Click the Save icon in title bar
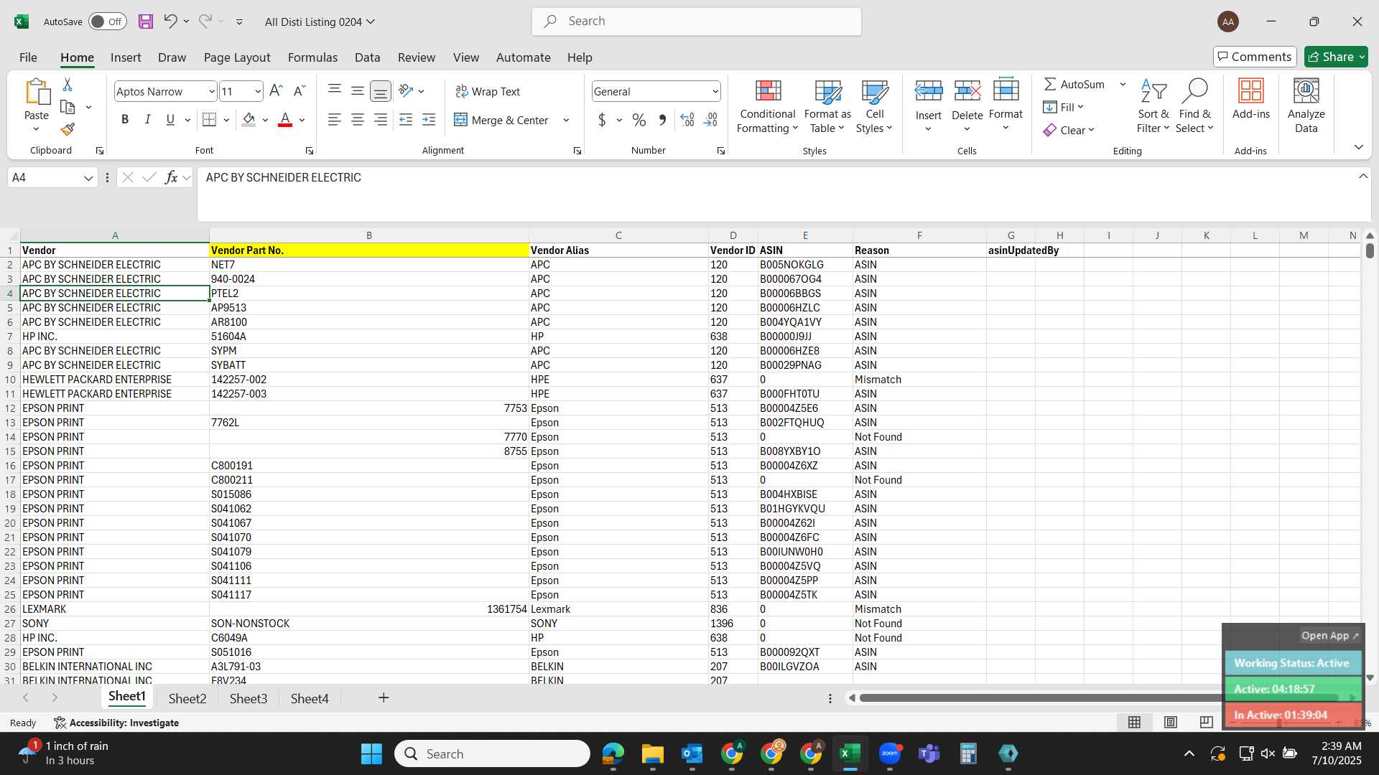The width and height of the screenshot is (1379, 775). coord(146,22)
